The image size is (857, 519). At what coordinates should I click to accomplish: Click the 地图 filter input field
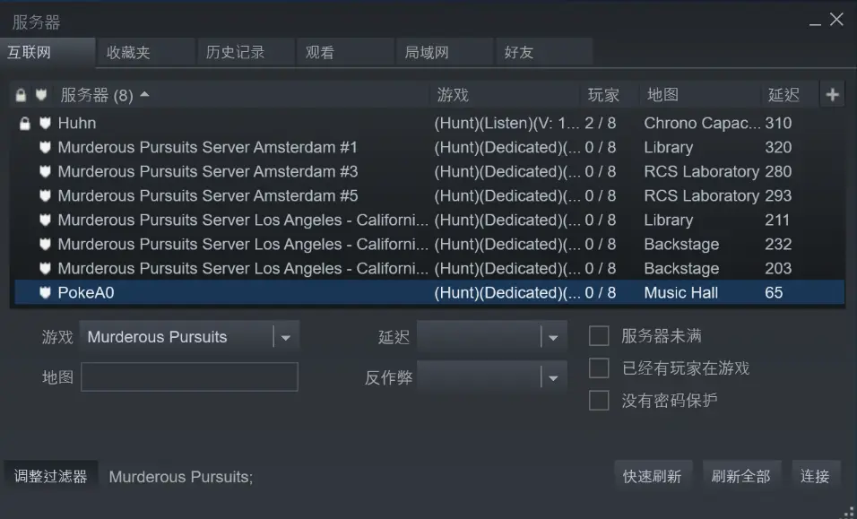click(189, 377)
